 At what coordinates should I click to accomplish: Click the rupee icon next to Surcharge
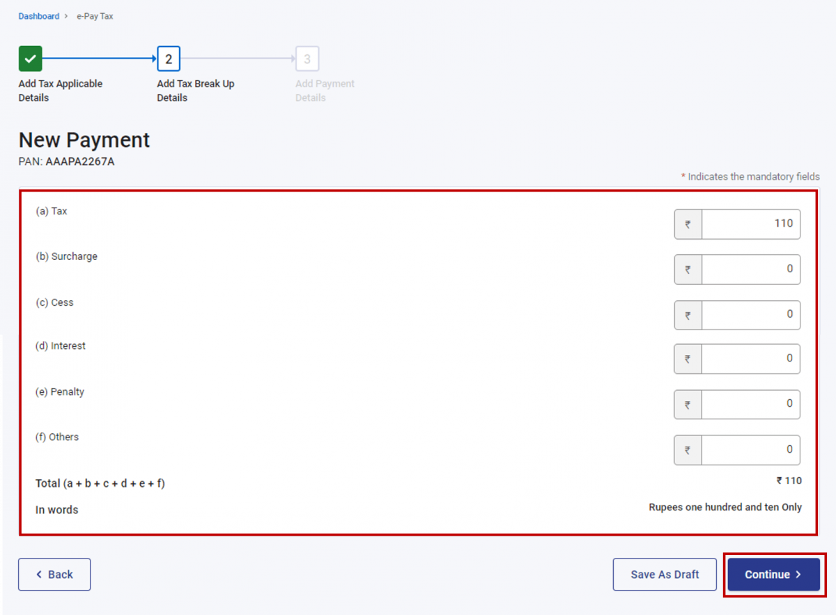688,270
